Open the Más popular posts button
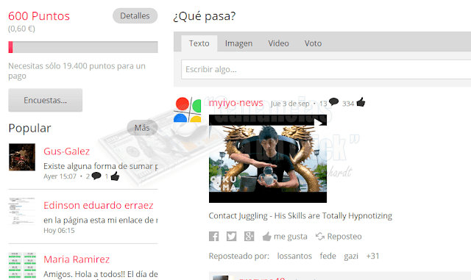 142,128
